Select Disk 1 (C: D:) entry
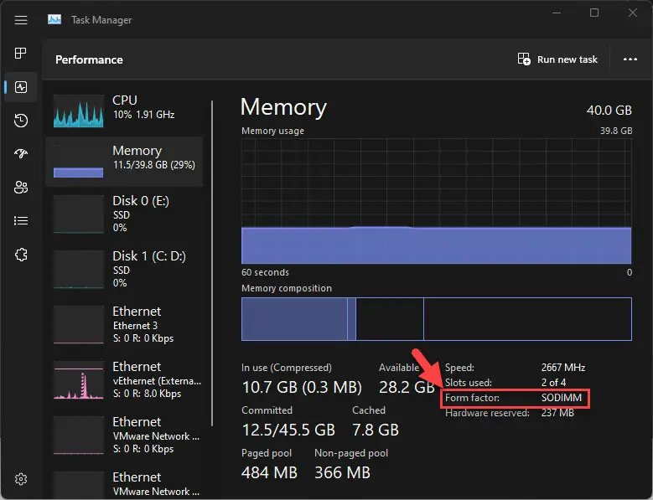Viewport: 653px width, 500px height. (124, 269)
